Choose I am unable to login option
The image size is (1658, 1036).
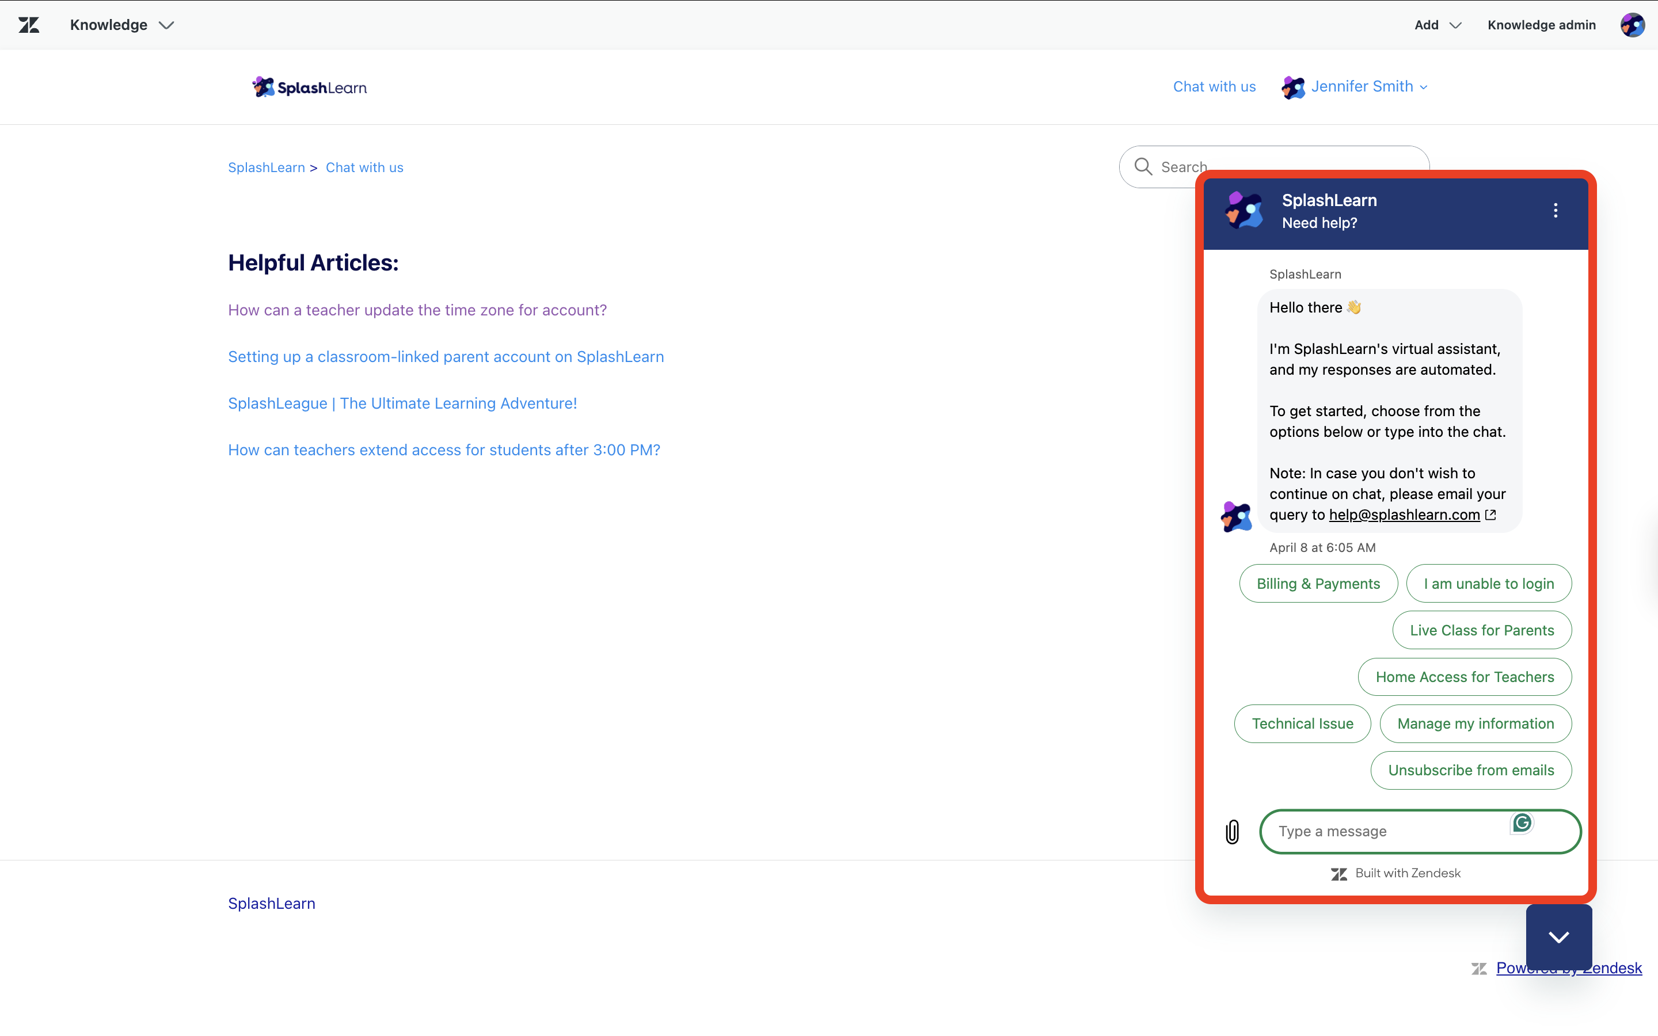coord(1489,583)
